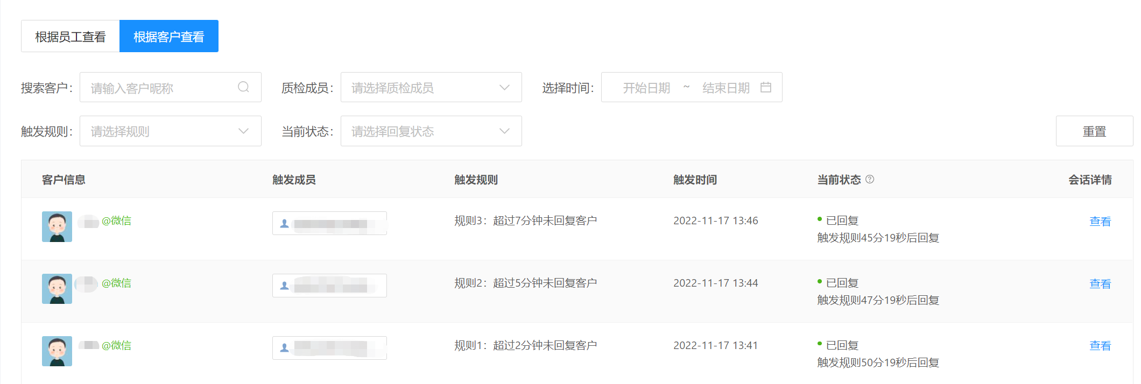Select the 根据客户查看 tab
The height and width of the screenshot is (384, 1141).
(169, 36)
